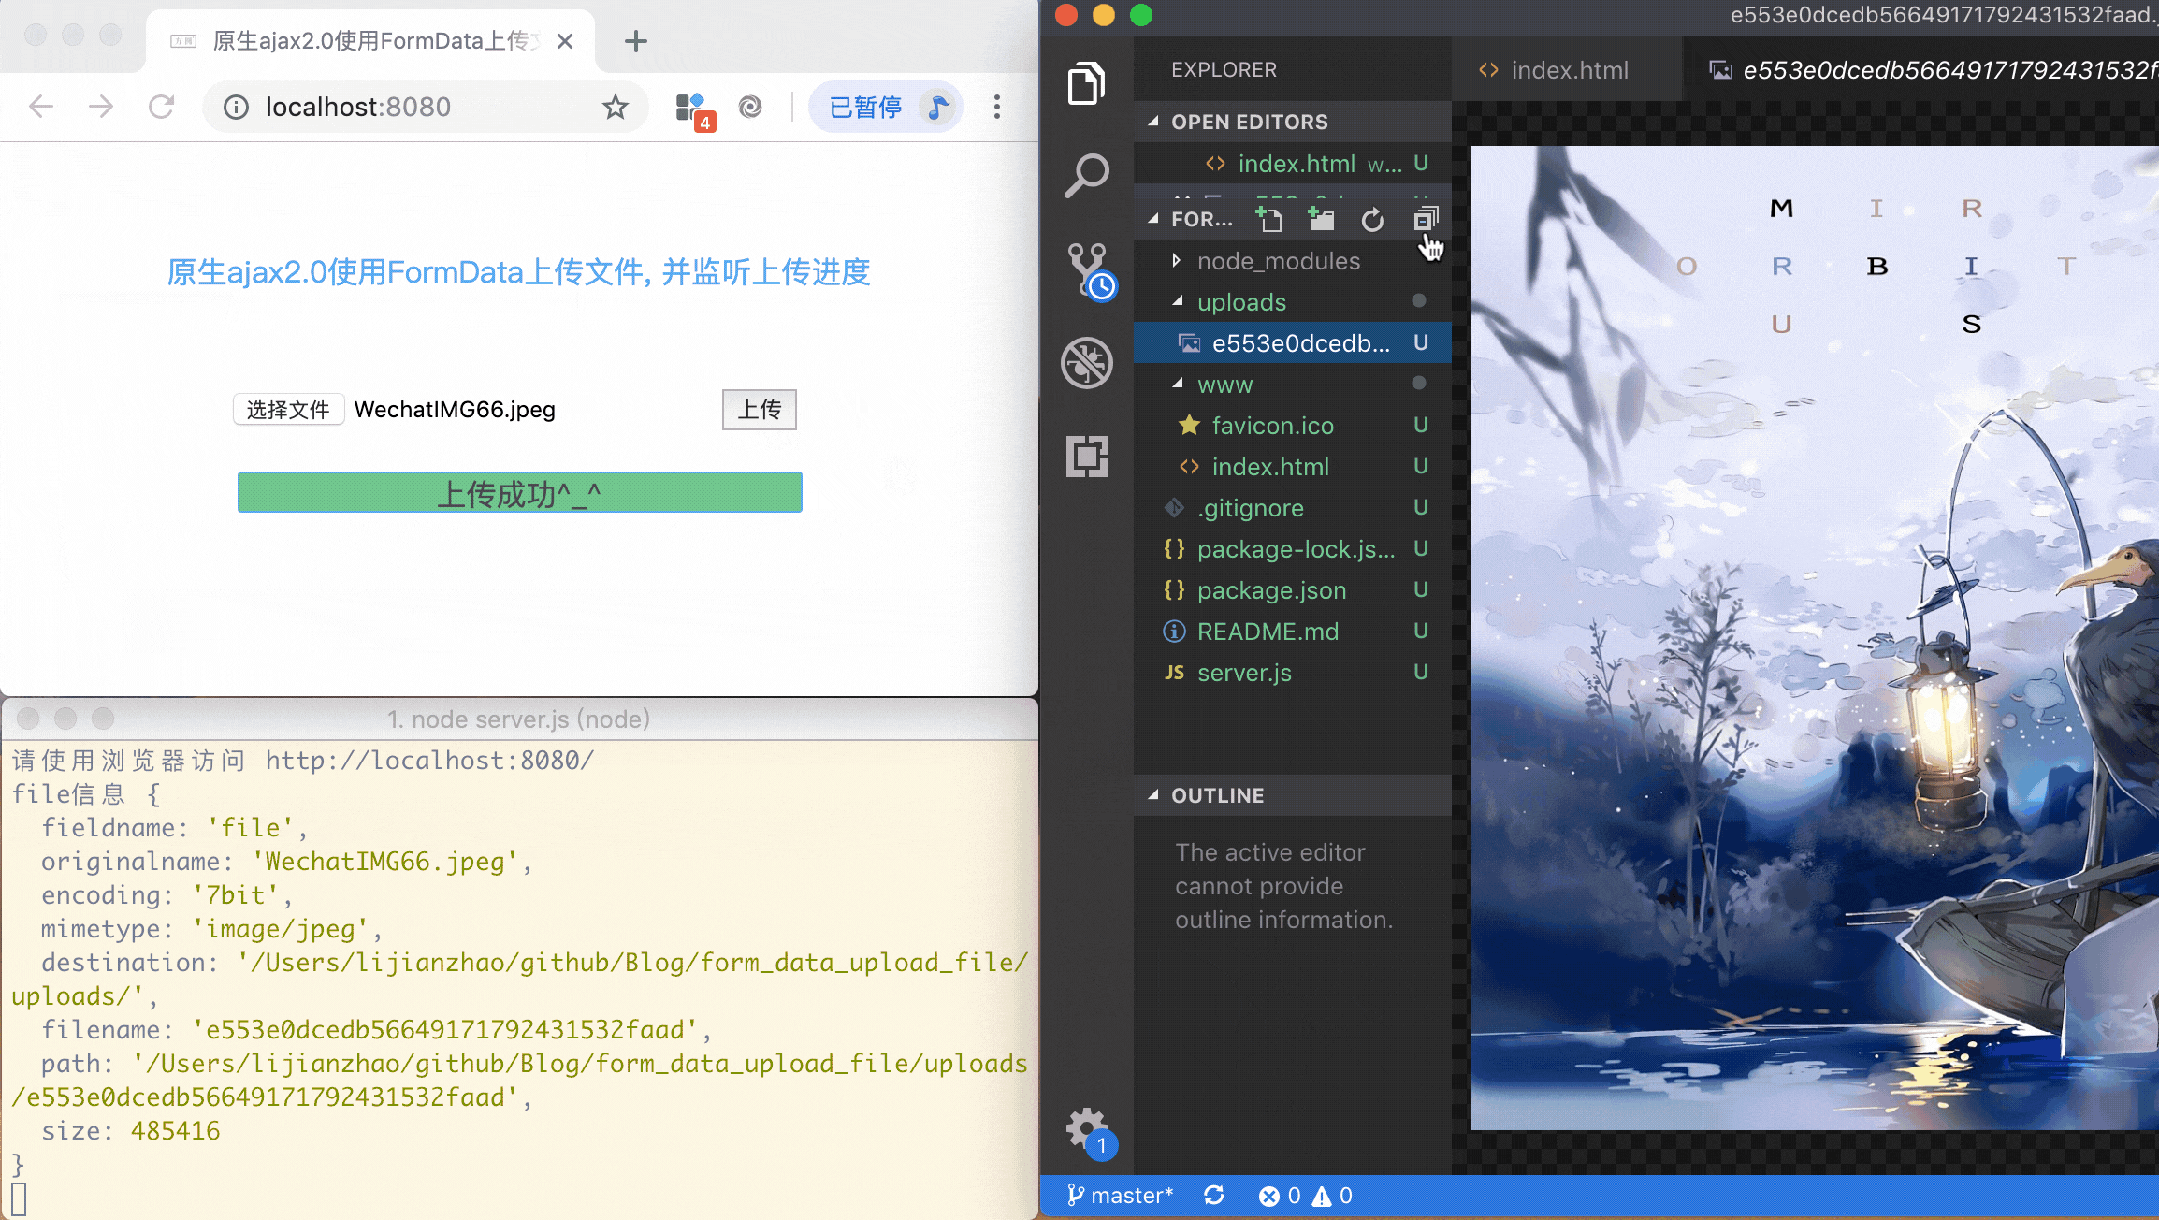Create a new folder in the Explorer
This screenshot has height=1220, width=2159.
point(1321,218)
